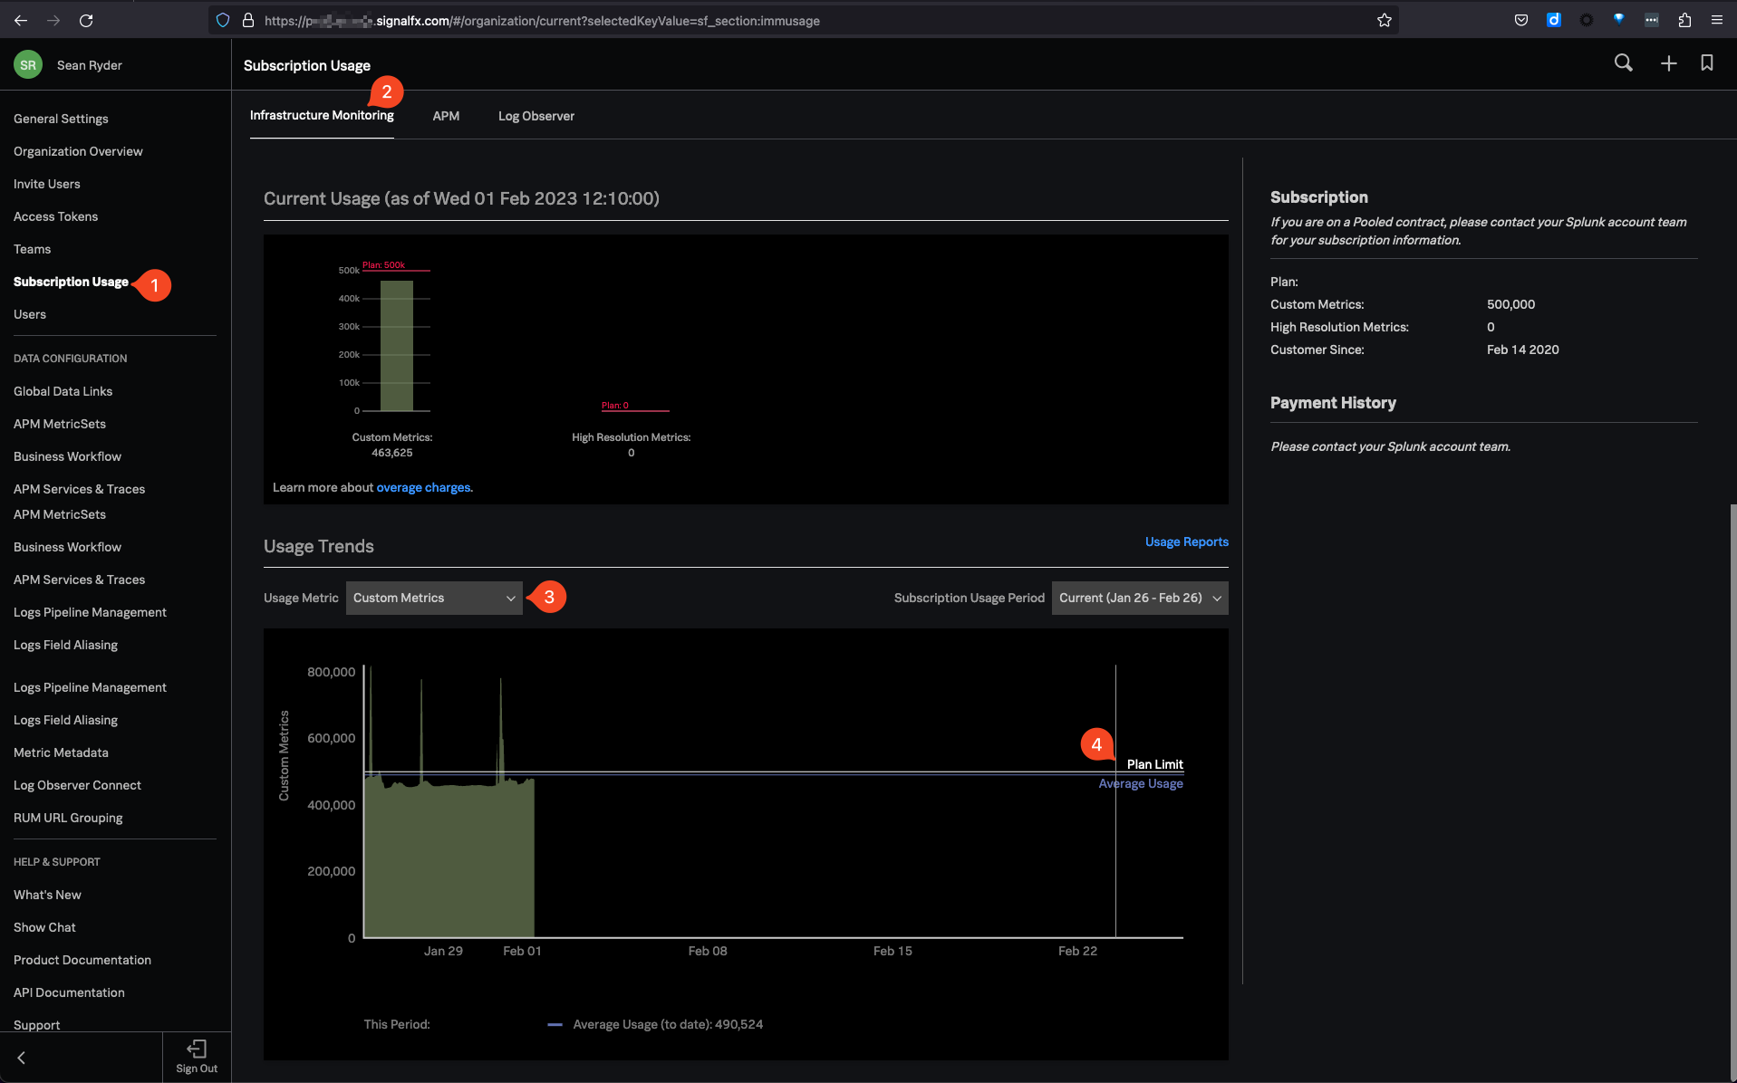Reload page with browser refresh icon
1737x1083 pixels.
[86, 20]
